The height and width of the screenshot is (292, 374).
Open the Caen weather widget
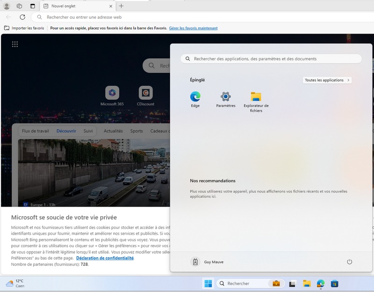tap(15, 284)
